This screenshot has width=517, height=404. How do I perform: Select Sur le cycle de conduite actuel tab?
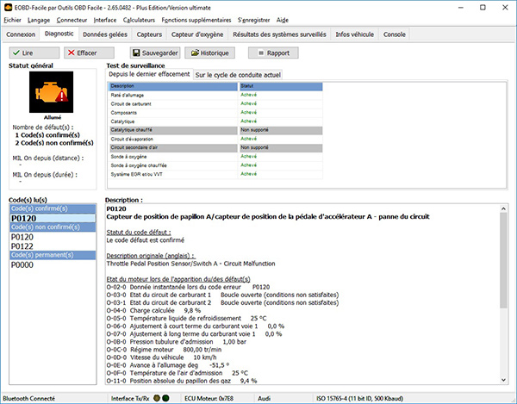coord(238,75)
